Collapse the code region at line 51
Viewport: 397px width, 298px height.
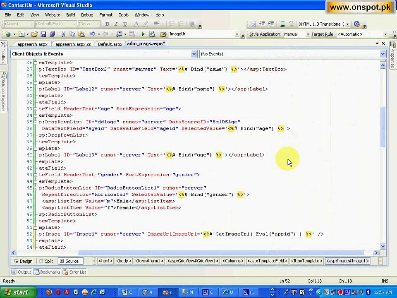pos(36,227)
